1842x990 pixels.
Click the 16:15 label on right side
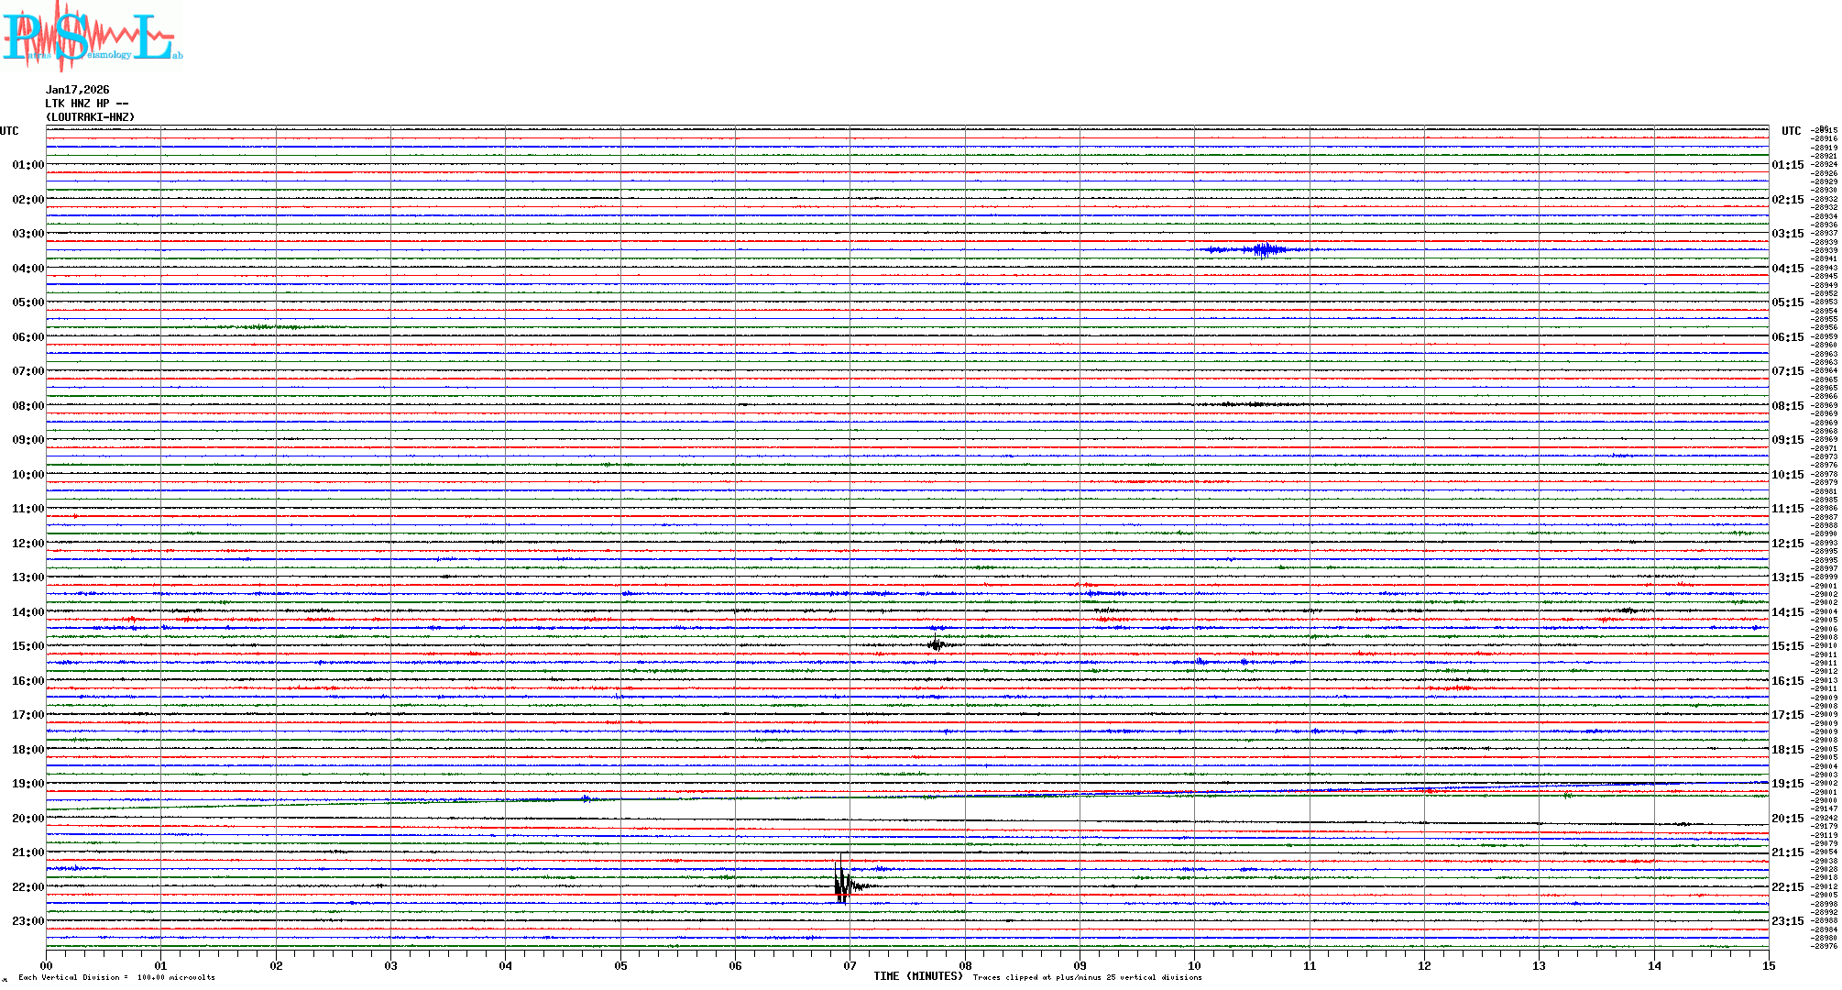click(1787, 681)
